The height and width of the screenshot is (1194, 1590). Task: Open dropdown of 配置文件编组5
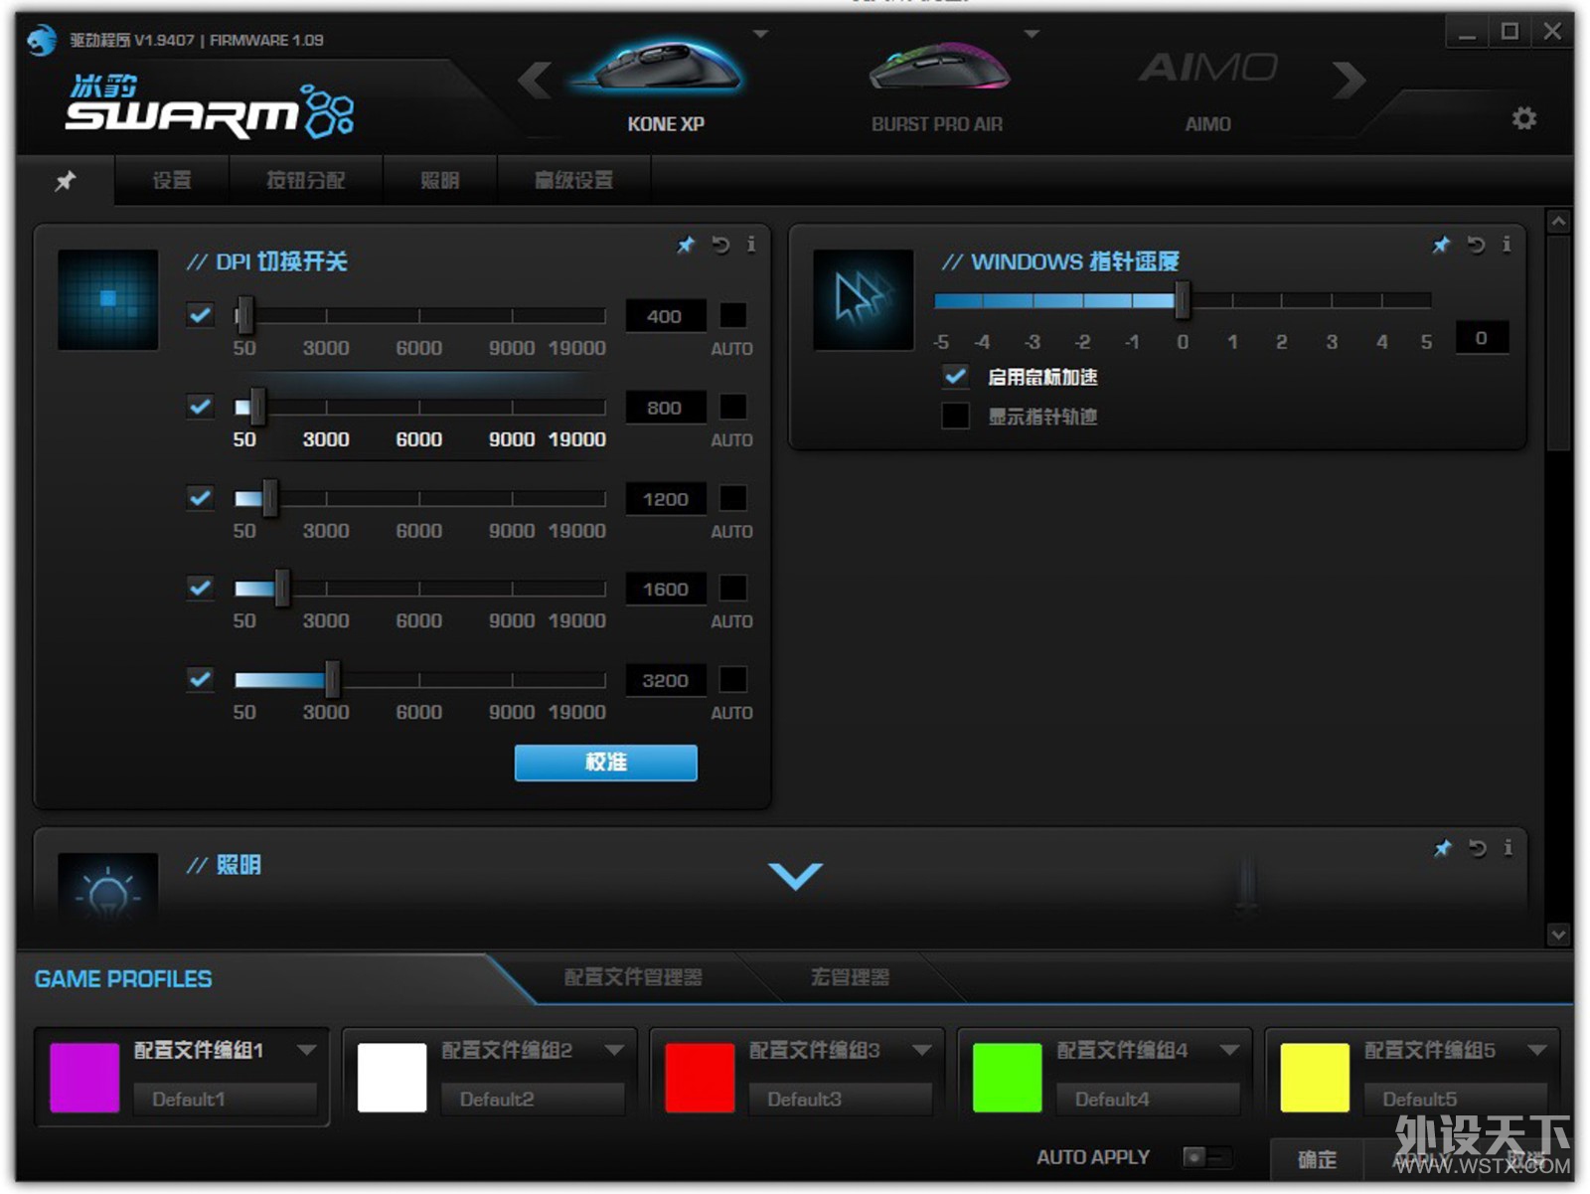pos(1537,1050)
